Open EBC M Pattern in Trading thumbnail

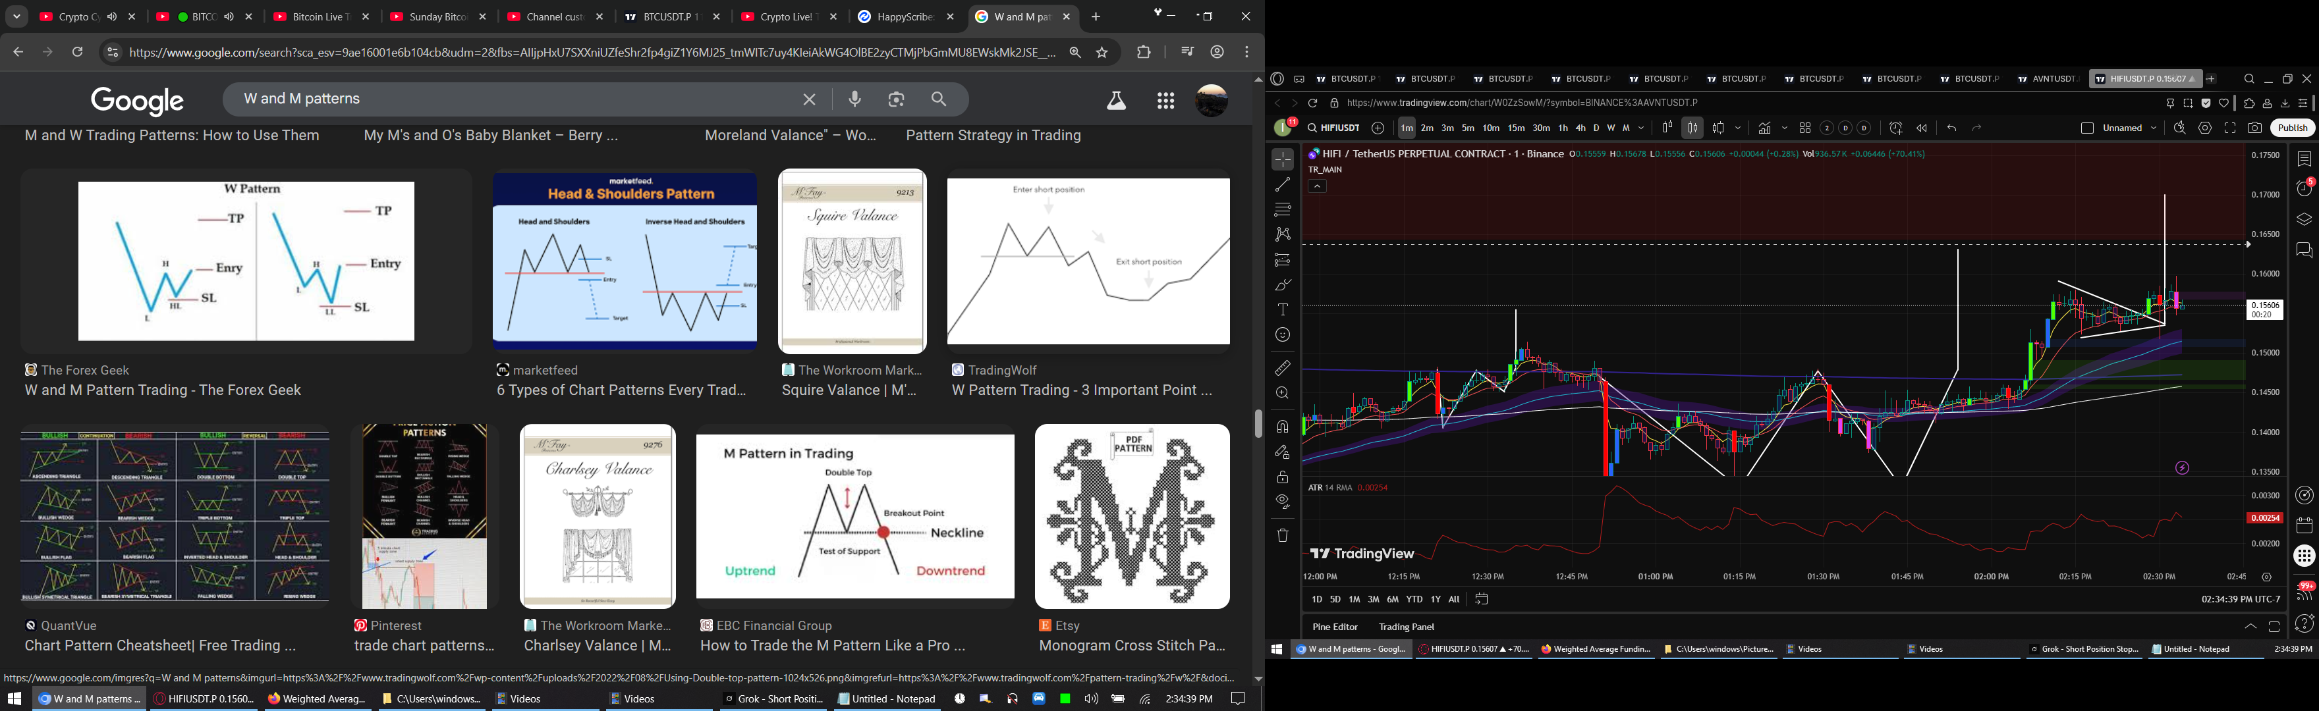(854, 517)
